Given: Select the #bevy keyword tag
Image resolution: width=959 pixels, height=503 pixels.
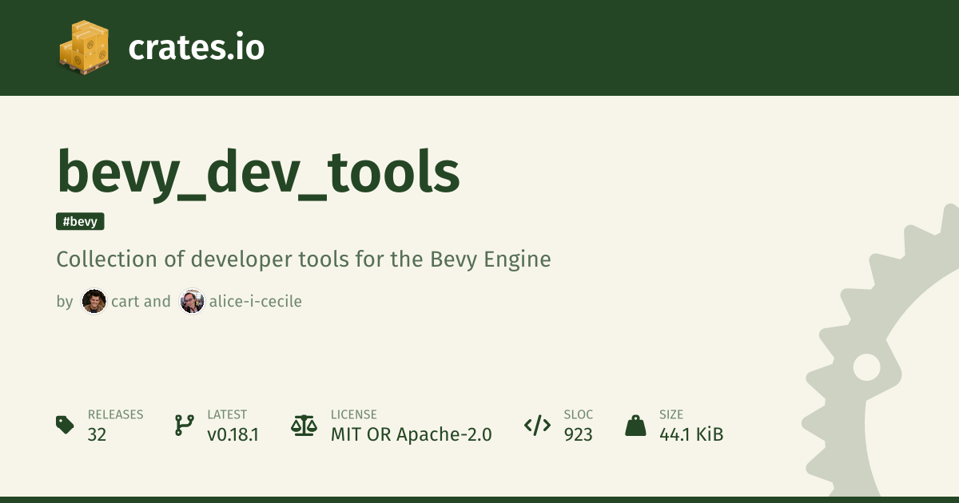Looking at the screenshot, I should [80, 221].
